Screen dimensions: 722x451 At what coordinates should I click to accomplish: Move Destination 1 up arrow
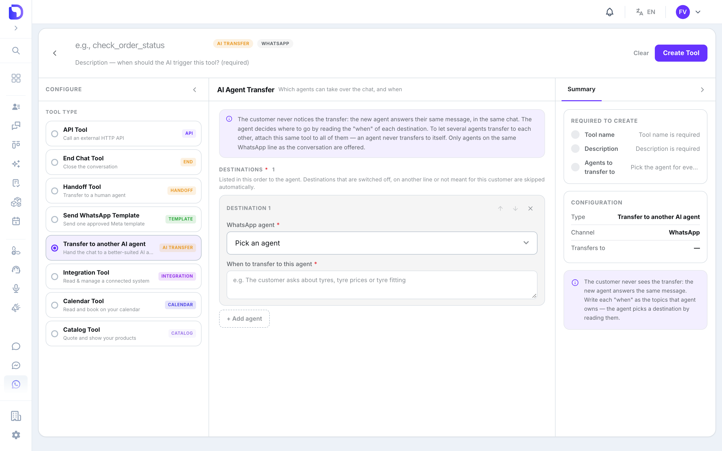[500, 208]
